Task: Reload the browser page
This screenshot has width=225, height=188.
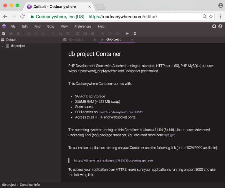Action: click(x=22, y=17)
